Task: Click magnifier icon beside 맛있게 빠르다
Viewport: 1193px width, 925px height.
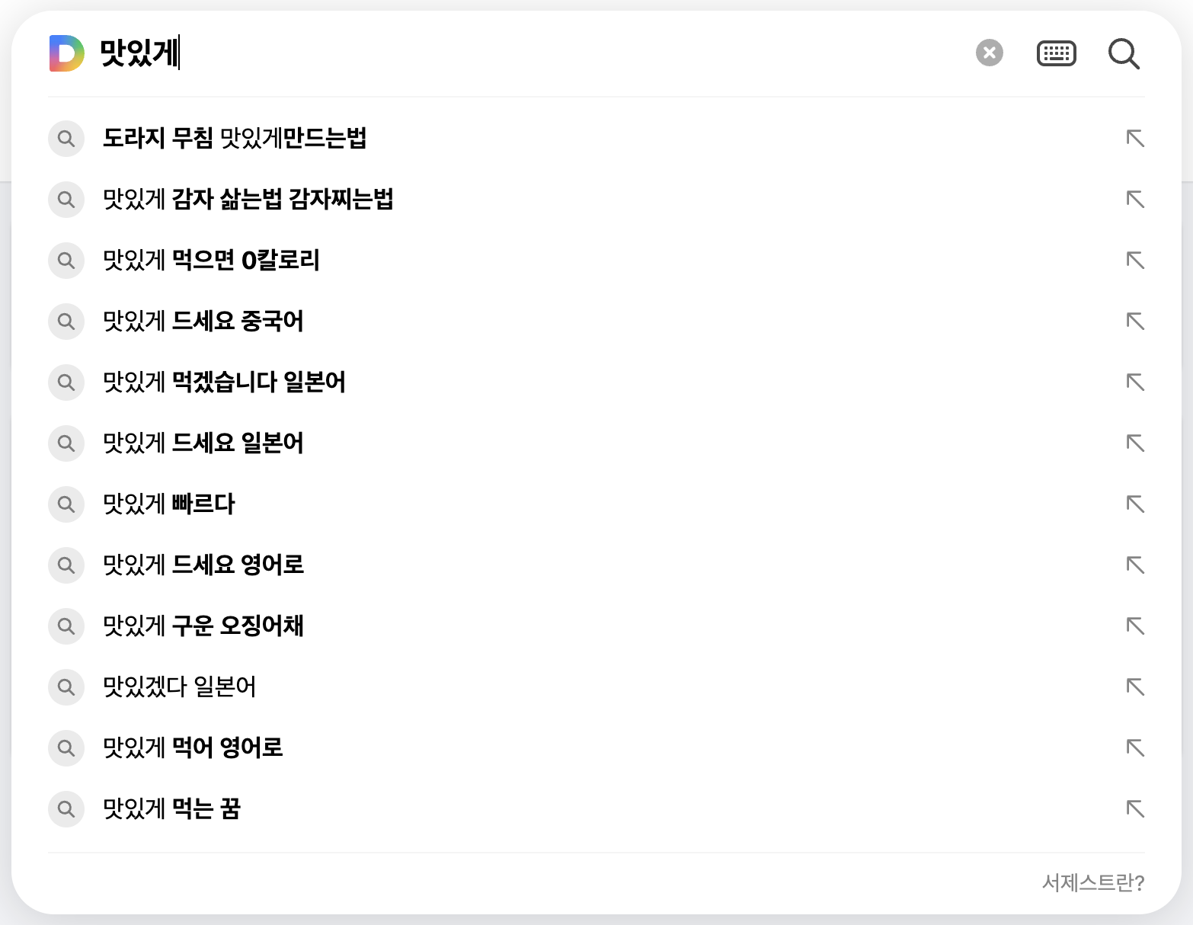Action: click(x=66, y=504)
